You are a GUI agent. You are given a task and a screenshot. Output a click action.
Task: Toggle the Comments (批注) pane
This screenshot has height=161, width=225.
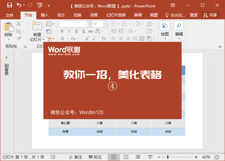click(x=95, y=157)
